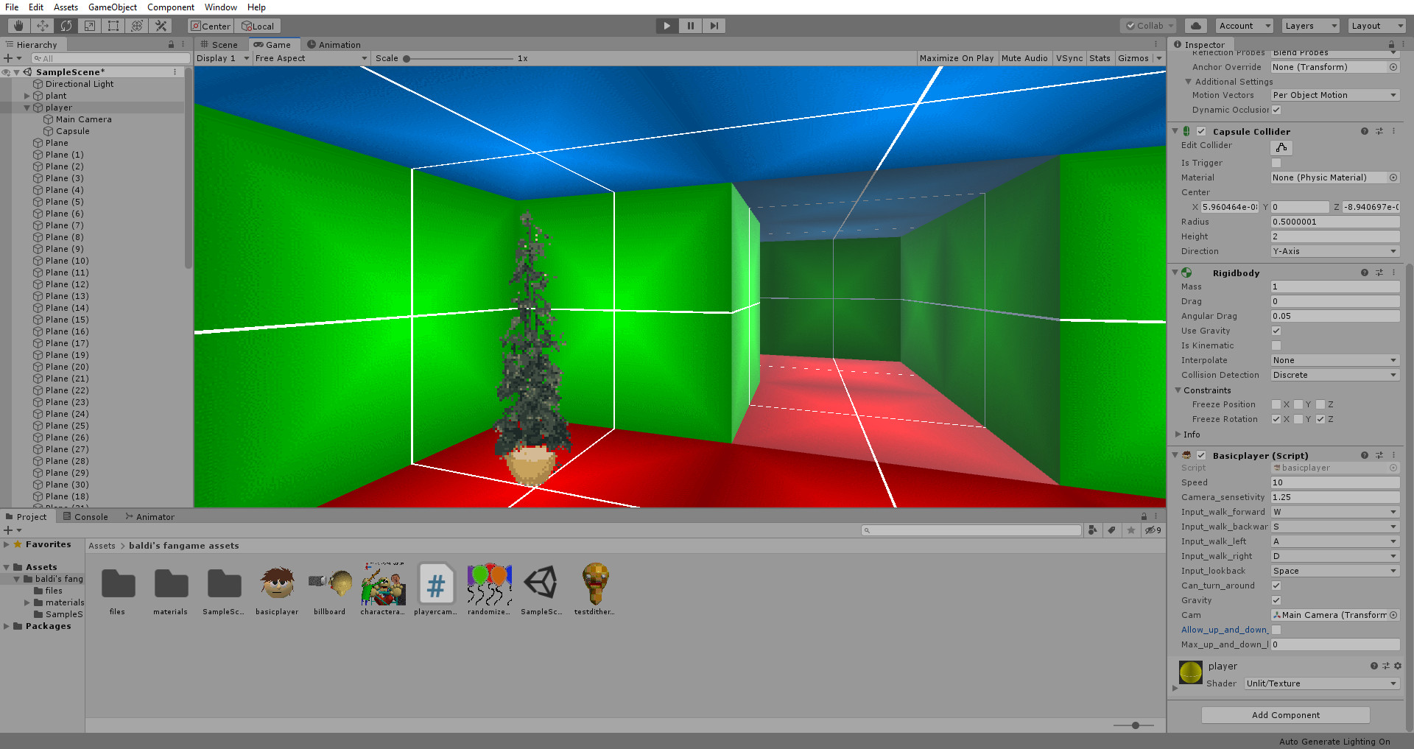Image resolution: width=1414 pixels, height=749 pixels.
Task: Switch to the Scene tab
Action: tap(219, 45)
